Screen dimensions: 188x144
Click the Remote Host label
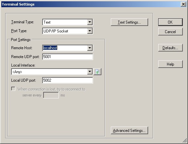(22, 48)
